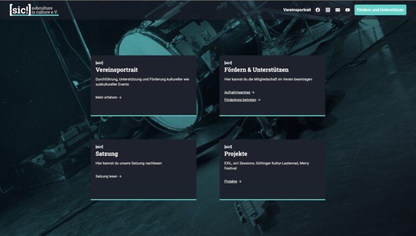Follow the Förderkreis beitreten link
The image size is (416, 236).
coord(240,100)
